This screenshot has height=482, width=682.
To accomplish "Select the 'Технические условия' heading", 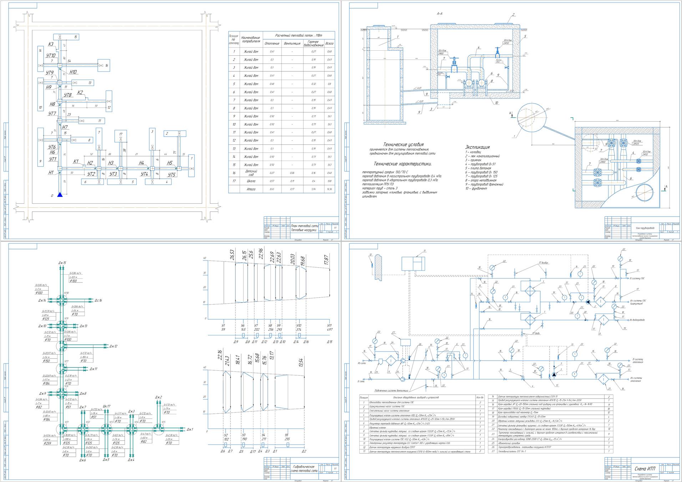I will [x=403, y=144].
